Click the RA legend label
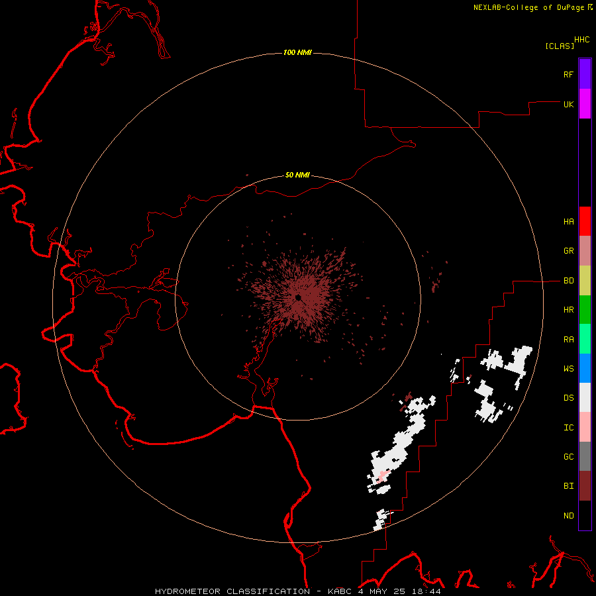The height and width of the screenshot is (596, 596). [568, 340]
